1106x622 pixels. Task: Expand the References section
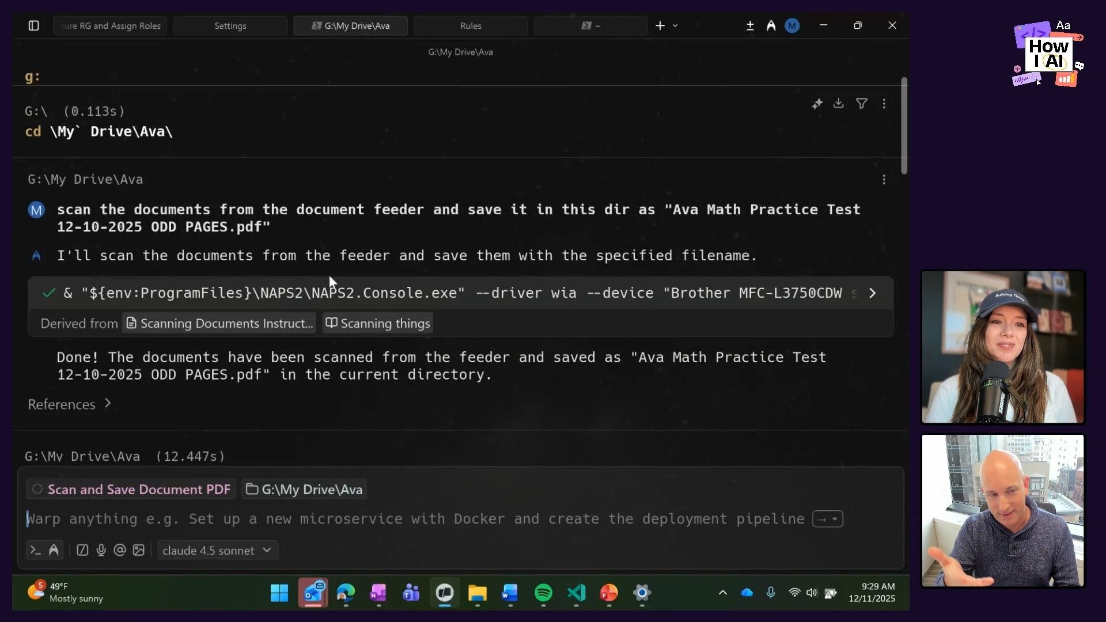69,404
